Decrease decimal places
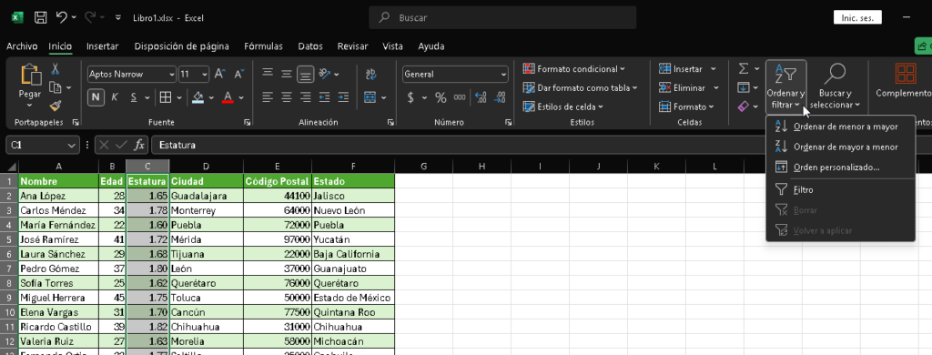Viewport: 932px width, 355px height. pyautogui.click(x=500, y=97)
